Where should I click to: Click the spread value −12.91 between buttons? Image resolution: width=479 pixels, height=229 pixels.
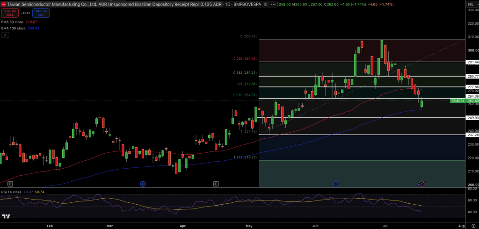[x=26, y=13]
